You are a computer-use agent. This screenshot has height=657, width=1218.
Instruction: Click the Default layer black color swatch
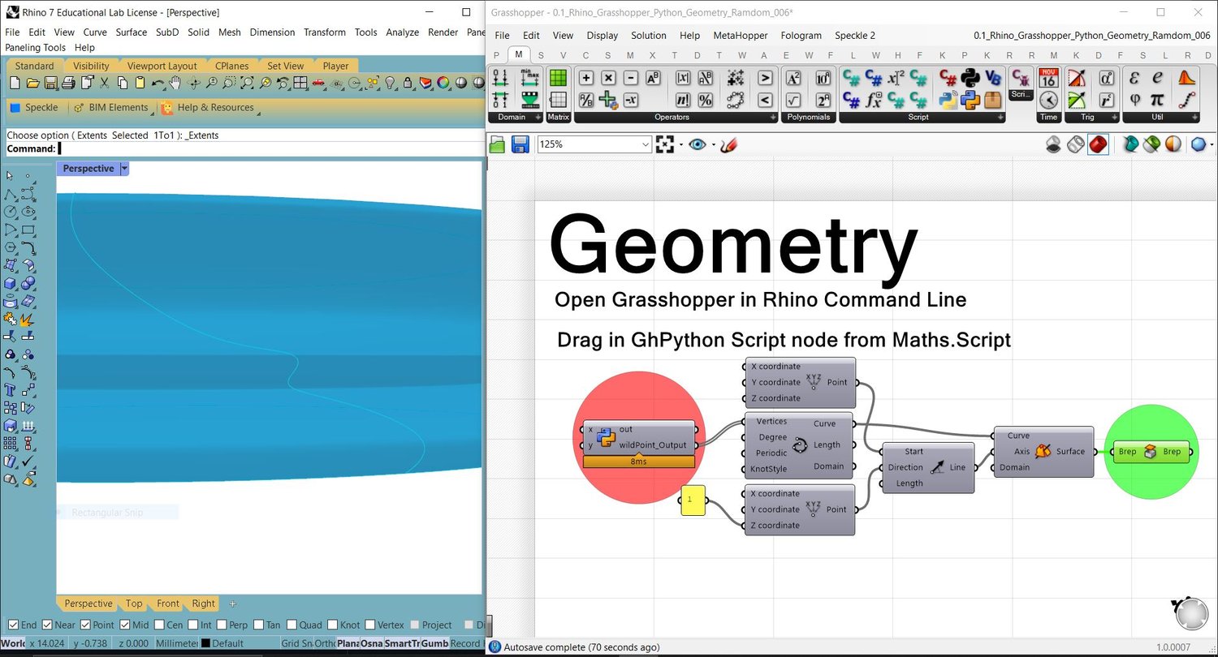[205, 643]
